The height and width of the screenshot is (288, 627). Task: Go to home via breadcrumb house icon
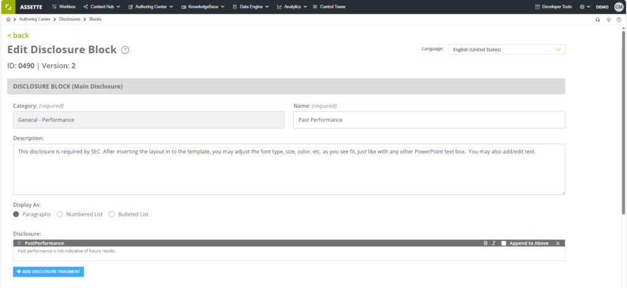pyautogui.click(x=9, y=20)
